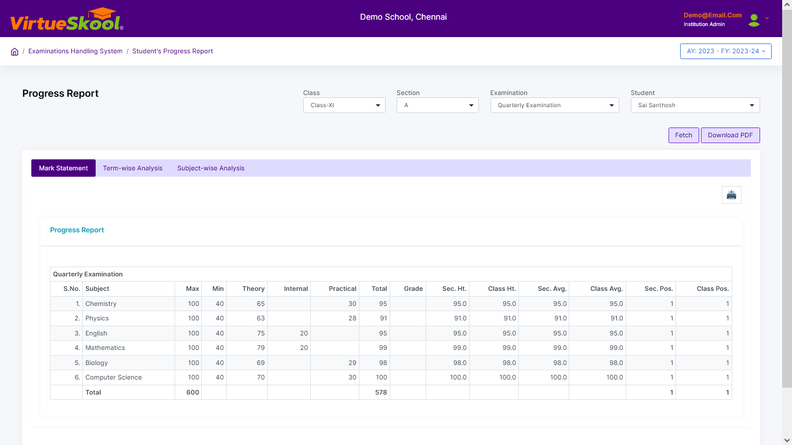Click Mathematics total value 99
This screenshot has width=792, height=445.
(383, 348)
